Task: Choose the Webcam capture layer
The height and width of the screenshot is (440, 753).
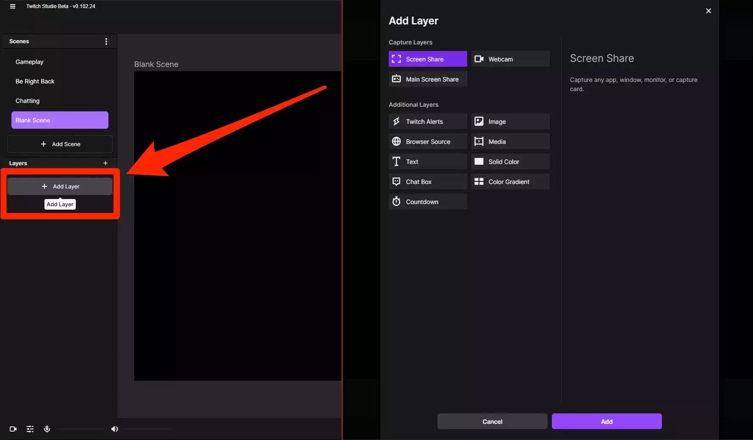Action: [510, 59]
